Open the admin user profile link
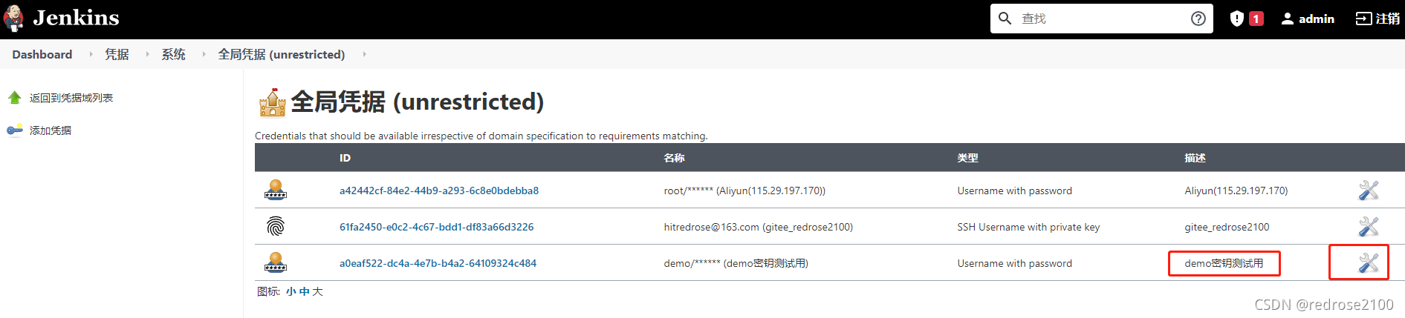1405x318 pixels. click(x=1308, y=19)
